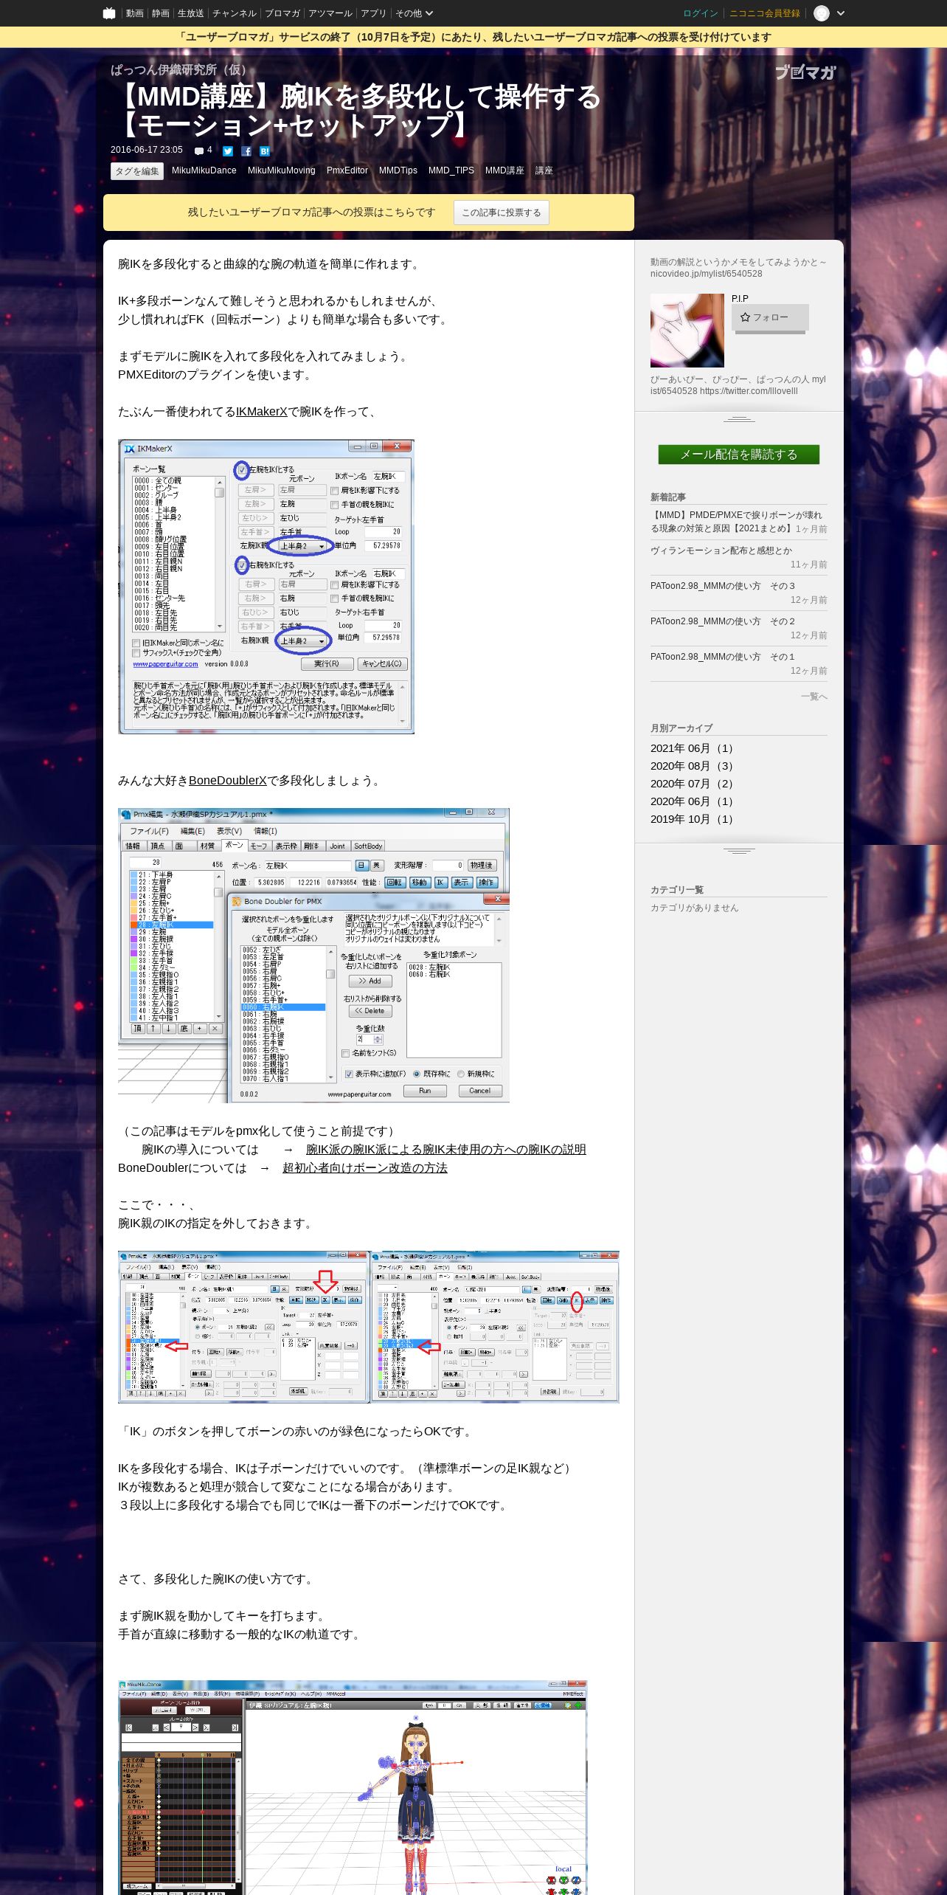
Task: Click the yellow ユーザーブロマガ service-end notice text
Action: coord(473,37)
